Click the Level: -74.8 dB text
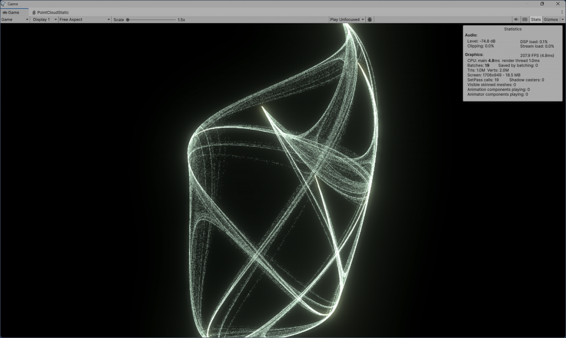The image size is (566, 338). point(481,41)
